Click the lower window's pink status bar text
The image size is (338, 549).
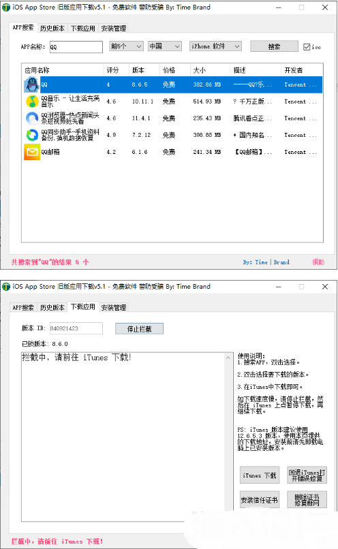coord(57,542)
